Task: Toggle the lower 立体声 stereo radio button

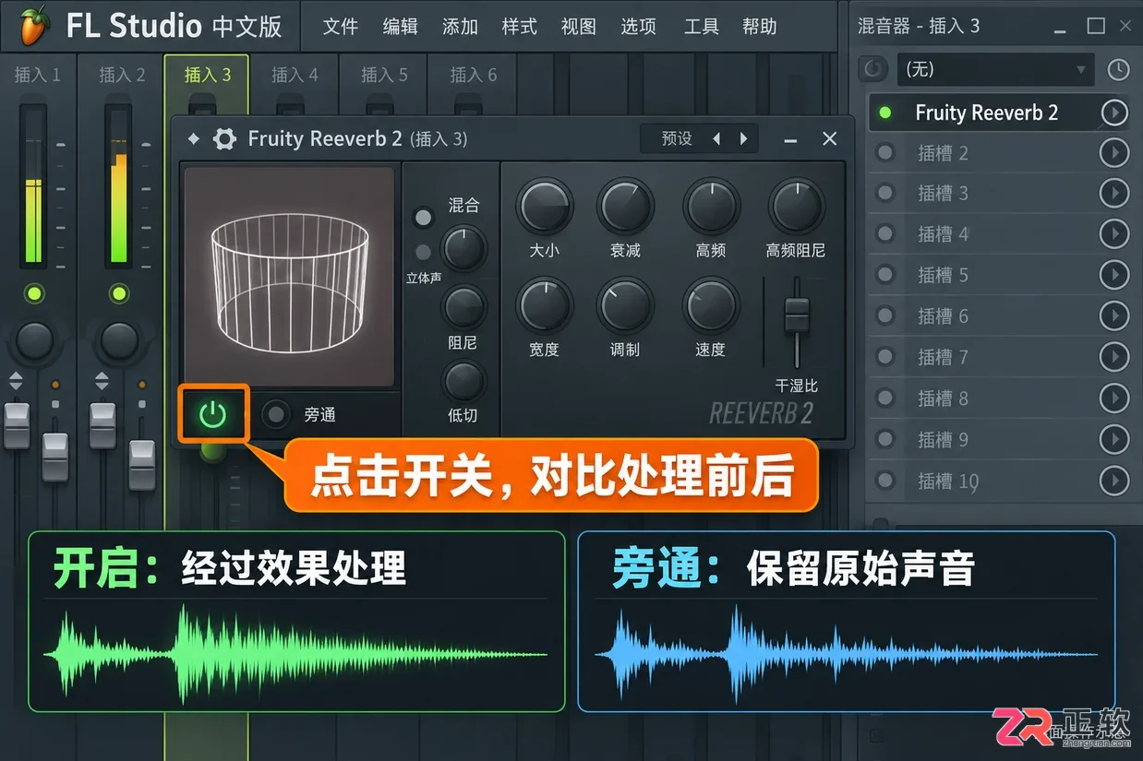Action: 423,252
